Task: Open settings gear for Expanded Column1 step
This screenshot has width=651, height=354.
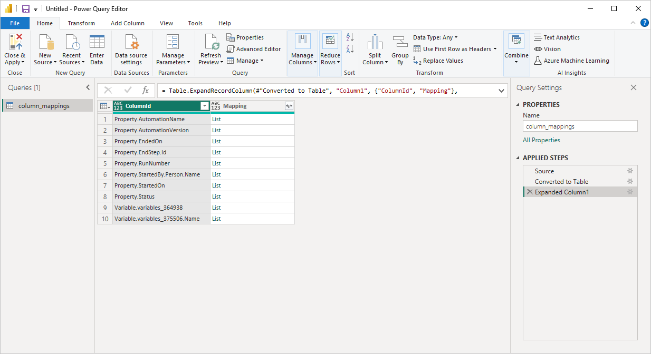Action: (630, 192)
